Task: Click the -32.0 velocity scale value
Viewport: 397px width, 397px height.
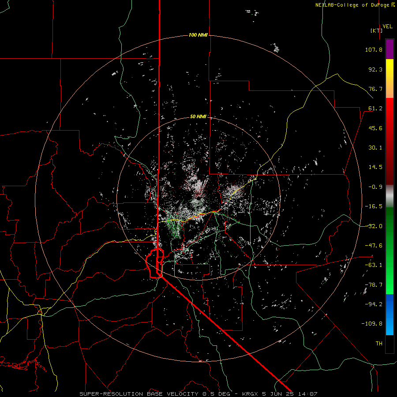Action: (x=374, y=226)
